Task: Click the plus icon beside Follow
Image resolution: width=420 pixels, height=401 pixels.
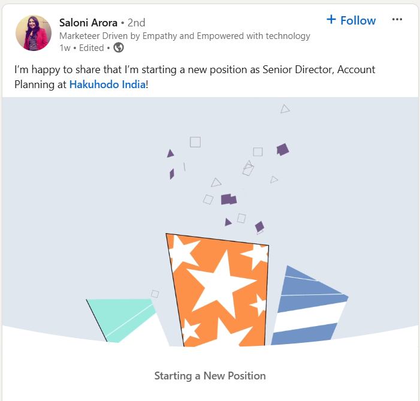Action: click(331, 19)
